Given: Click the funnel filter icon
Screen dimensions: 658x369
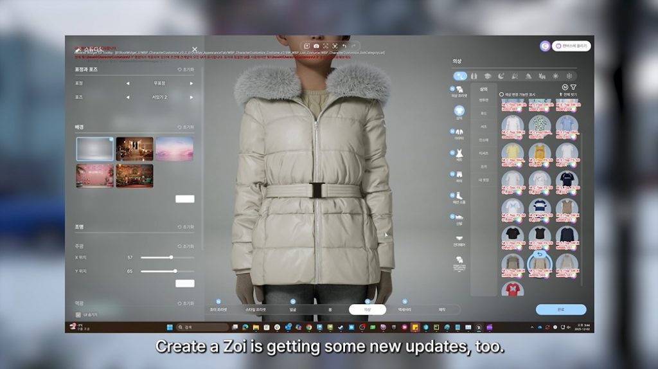Looking at the screenshot, I should coord(573,87).
